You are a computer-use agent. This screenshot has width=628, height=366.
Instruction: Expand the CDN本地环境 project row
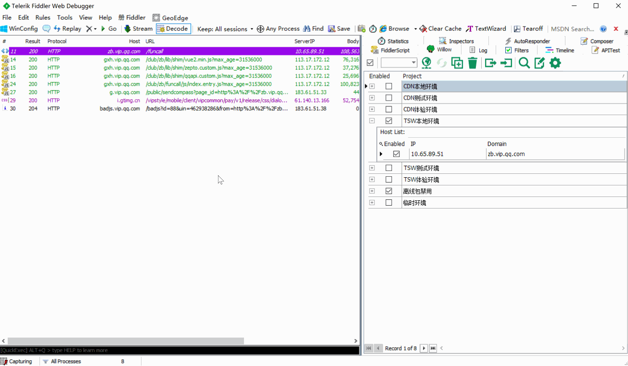372,86
